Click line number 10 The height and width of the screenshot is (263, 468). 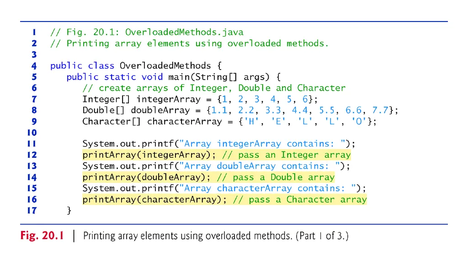32,133
